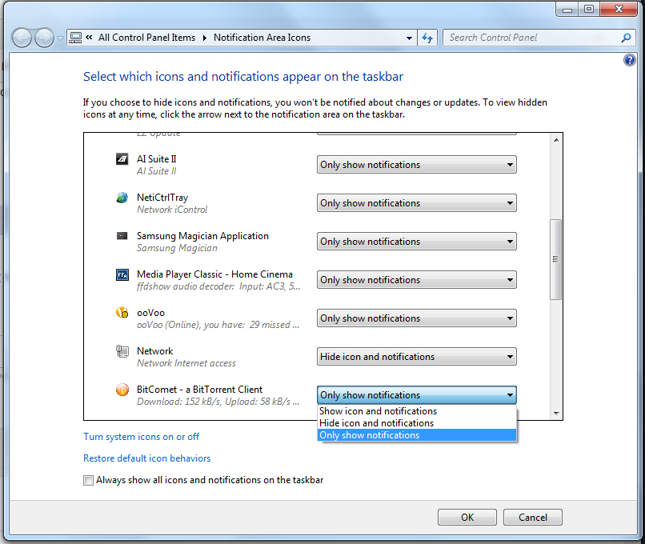Click scrollbar up arrow in icon list
Viewport: 645px width, 544px height.
556,140
